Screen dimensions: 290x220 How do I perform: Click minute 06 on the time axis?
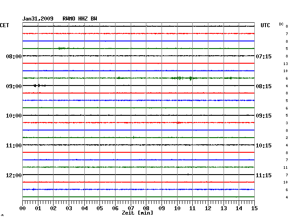115,208
